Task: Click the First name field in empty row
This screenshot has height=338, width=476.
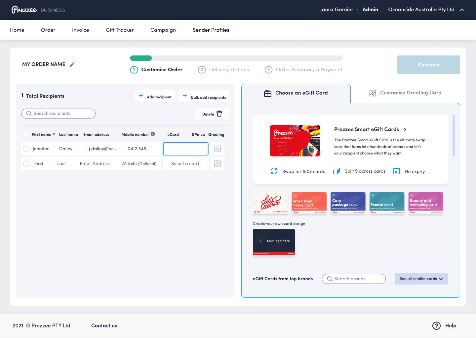Action: [39, 164]
